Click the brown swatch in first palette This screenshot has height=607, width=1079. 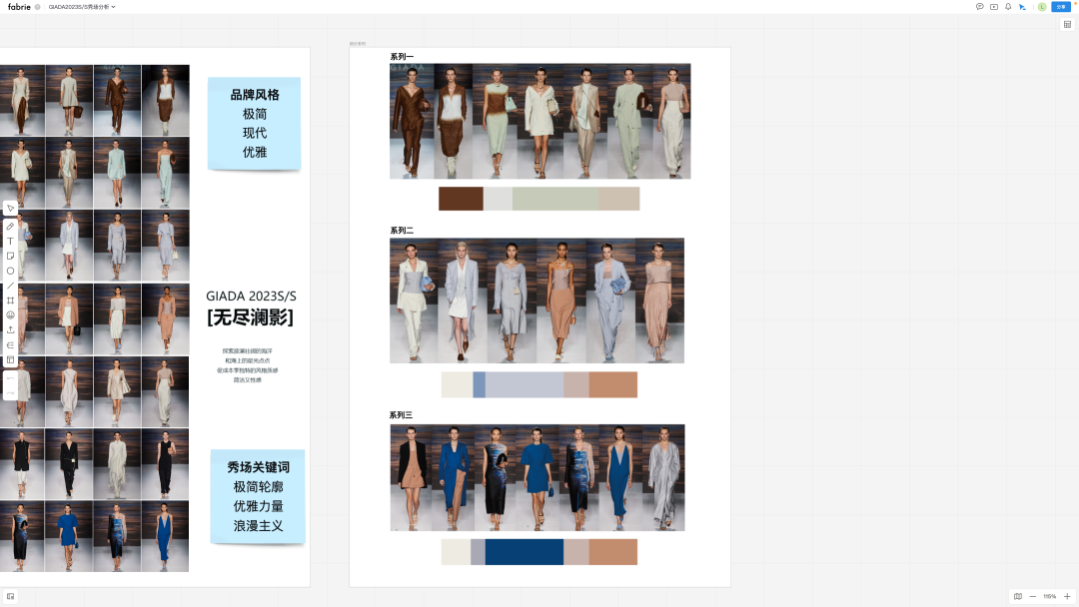click(461, 199)
